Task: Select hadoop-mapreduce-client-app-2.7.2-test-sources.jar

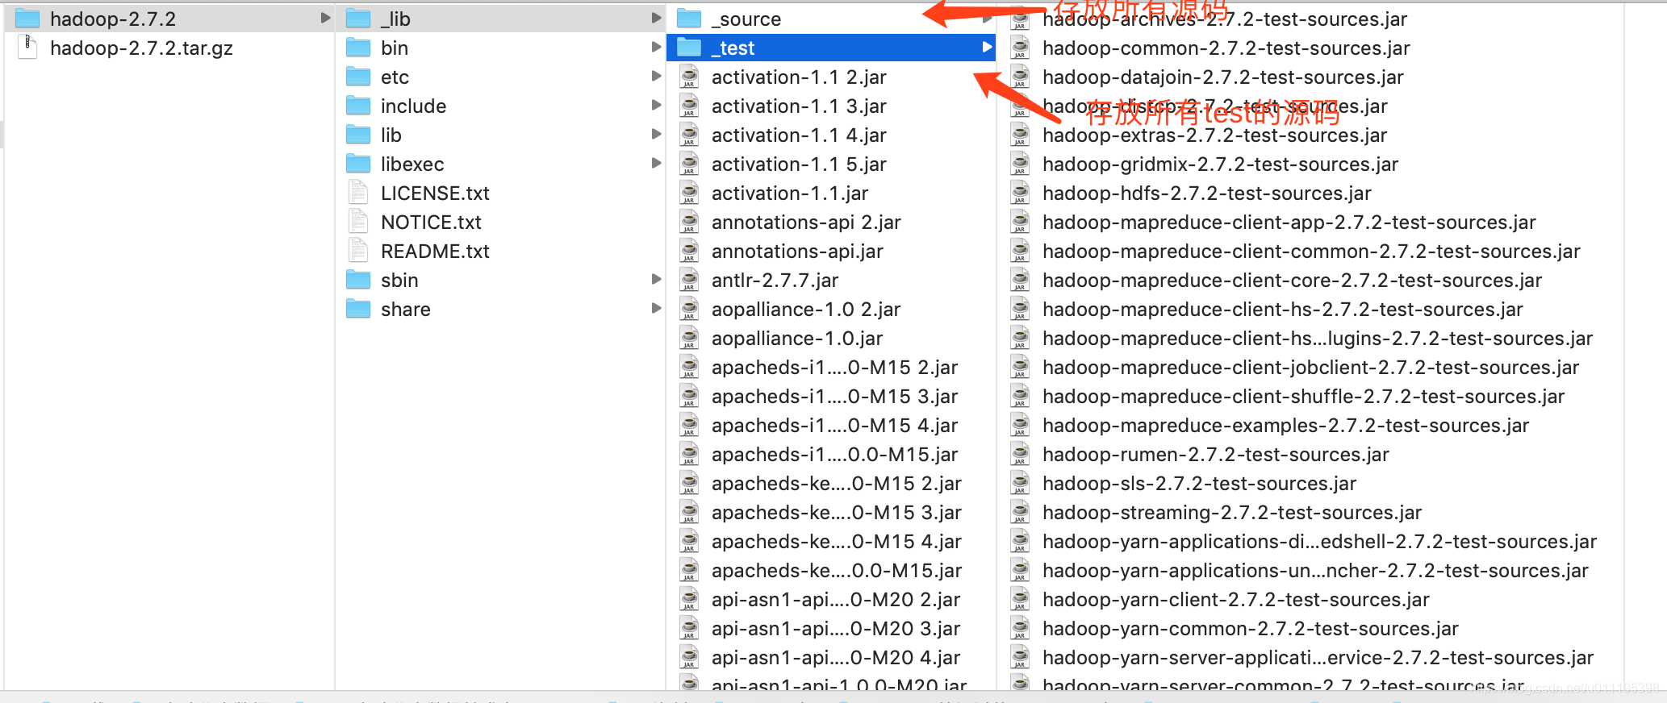Action: pyautogui.click(x=1289, y=222)
